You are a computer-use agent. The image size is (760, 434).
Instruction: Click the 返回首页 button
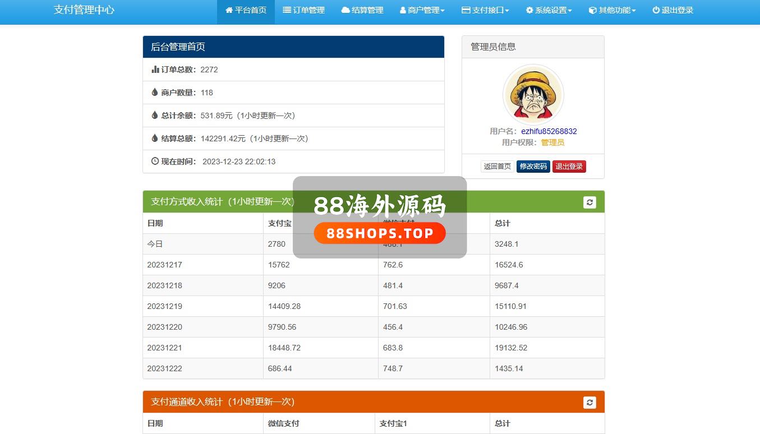point(497,167)
